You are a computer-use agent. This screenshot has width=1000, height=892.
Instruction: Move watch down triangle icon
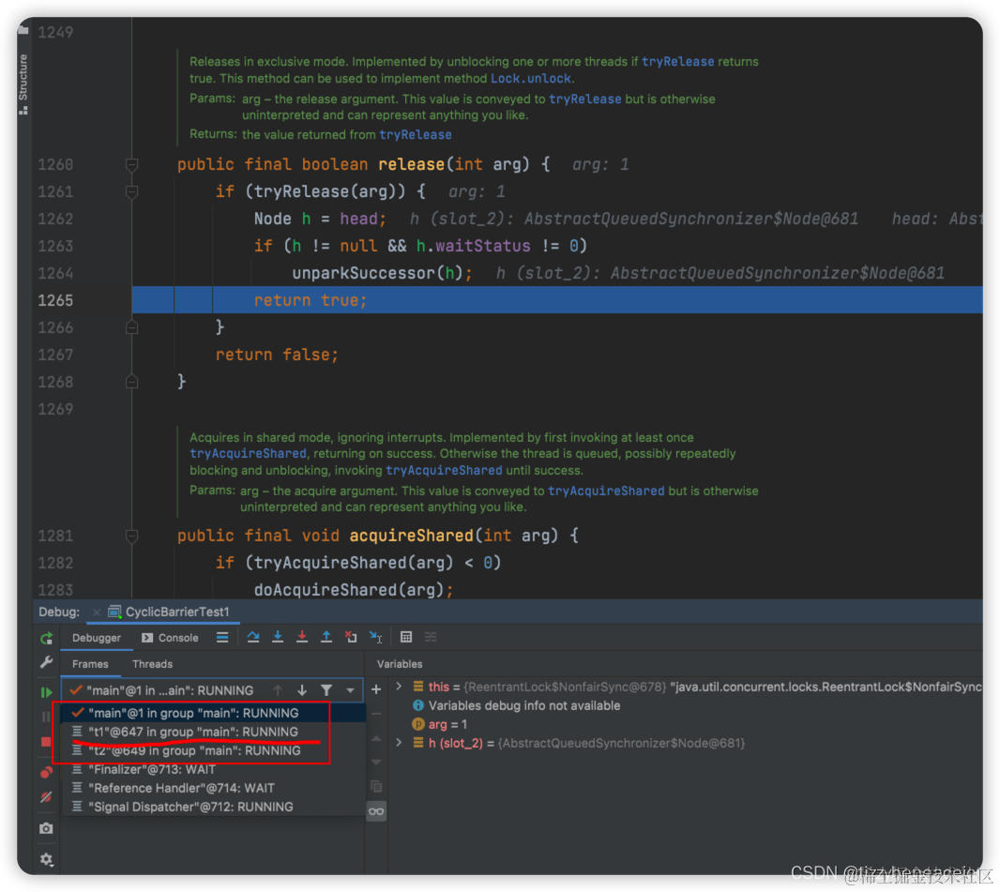click(x=376, y=762)
